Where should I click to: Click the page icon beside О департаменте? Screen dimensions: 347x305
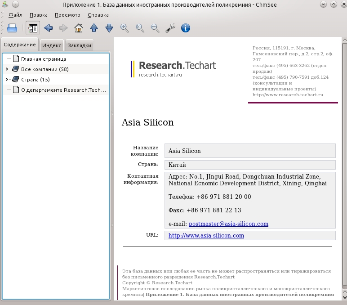click(16, 90)
